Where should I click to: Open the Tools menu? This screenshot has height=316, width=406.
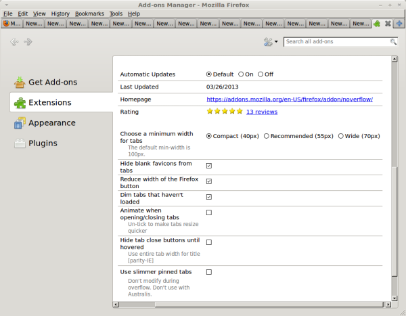coord(116,14)
